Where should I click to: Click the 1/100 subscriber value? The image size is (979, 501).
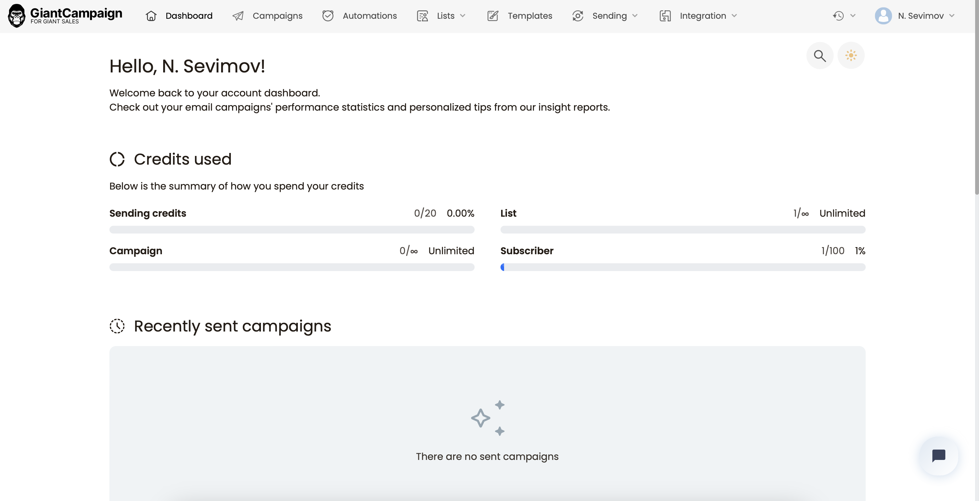833,251
